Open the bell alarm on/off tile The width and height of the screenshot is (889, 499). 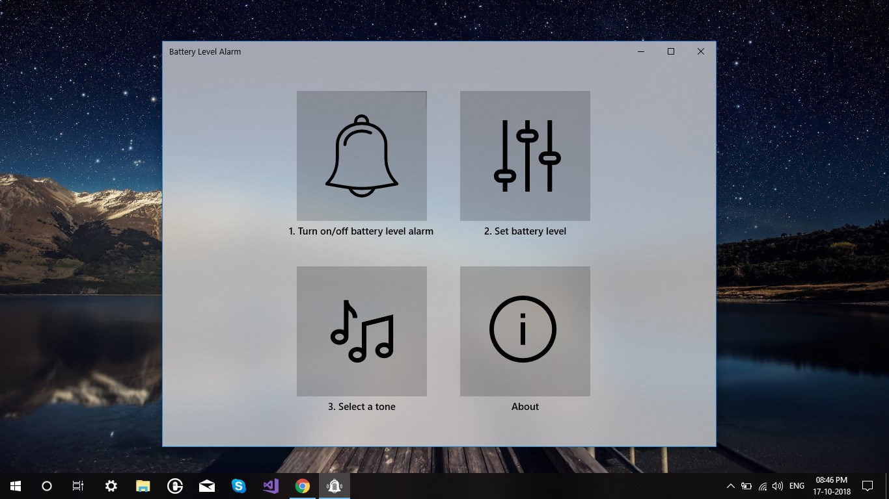pos(362,156)
